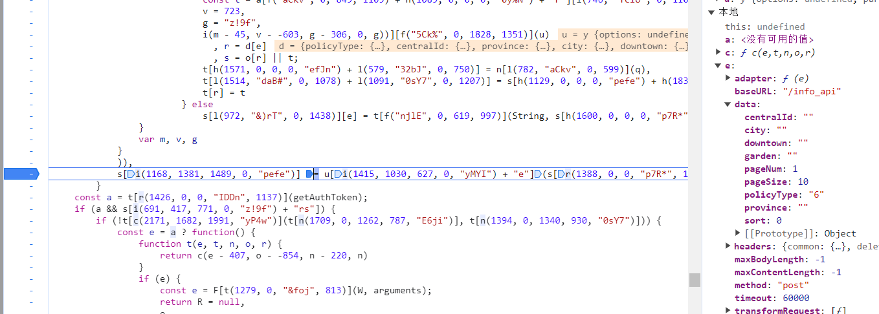Add breakpoint on ', s = o[r] || t;' line gutter
This screenshot has width=879, height=314.
click(30, 58)
